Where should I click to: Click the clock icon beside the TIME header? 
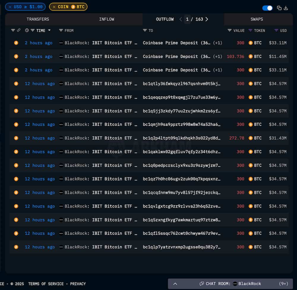(x=27, y=30)
